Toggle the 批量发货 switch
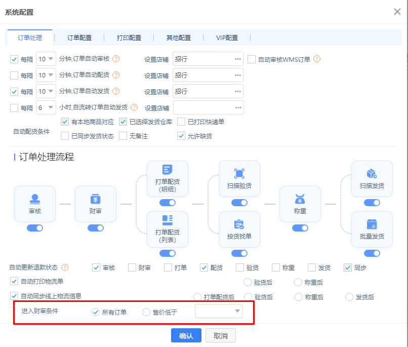 (372, 253)
